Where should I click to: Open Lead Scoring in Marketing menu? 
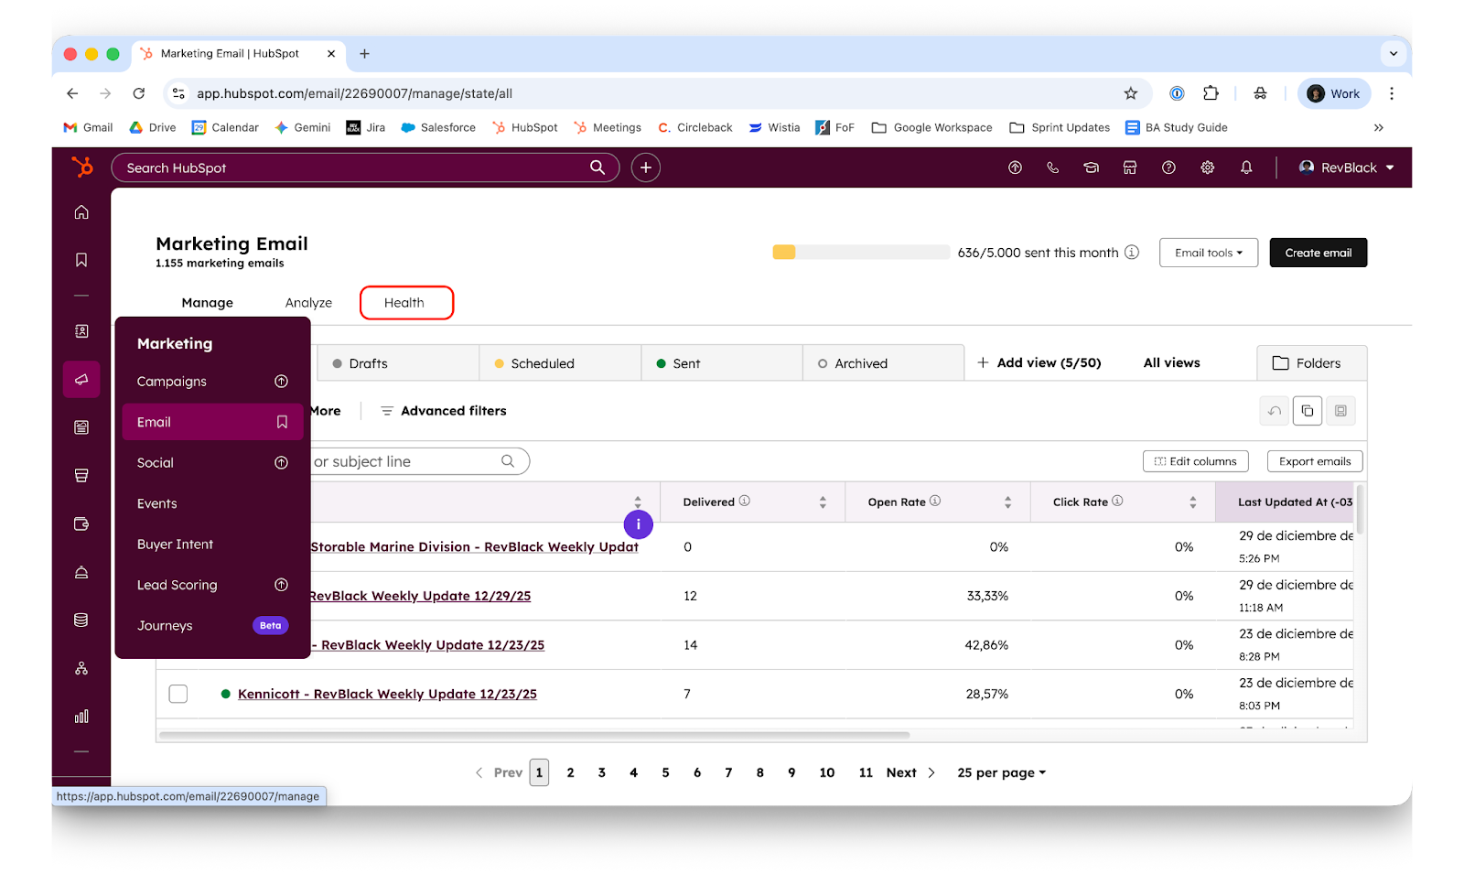click(212, 585)
